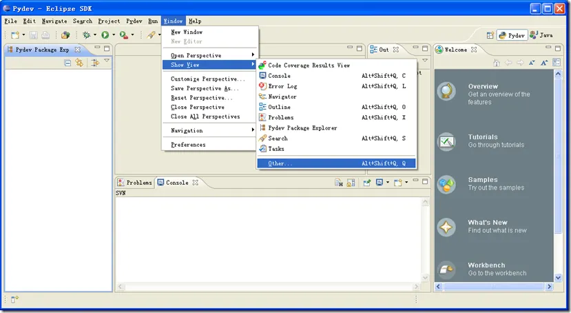Switch to the Java perspective button
Viewport: 571px width, 313px height.
coord(541,35)
